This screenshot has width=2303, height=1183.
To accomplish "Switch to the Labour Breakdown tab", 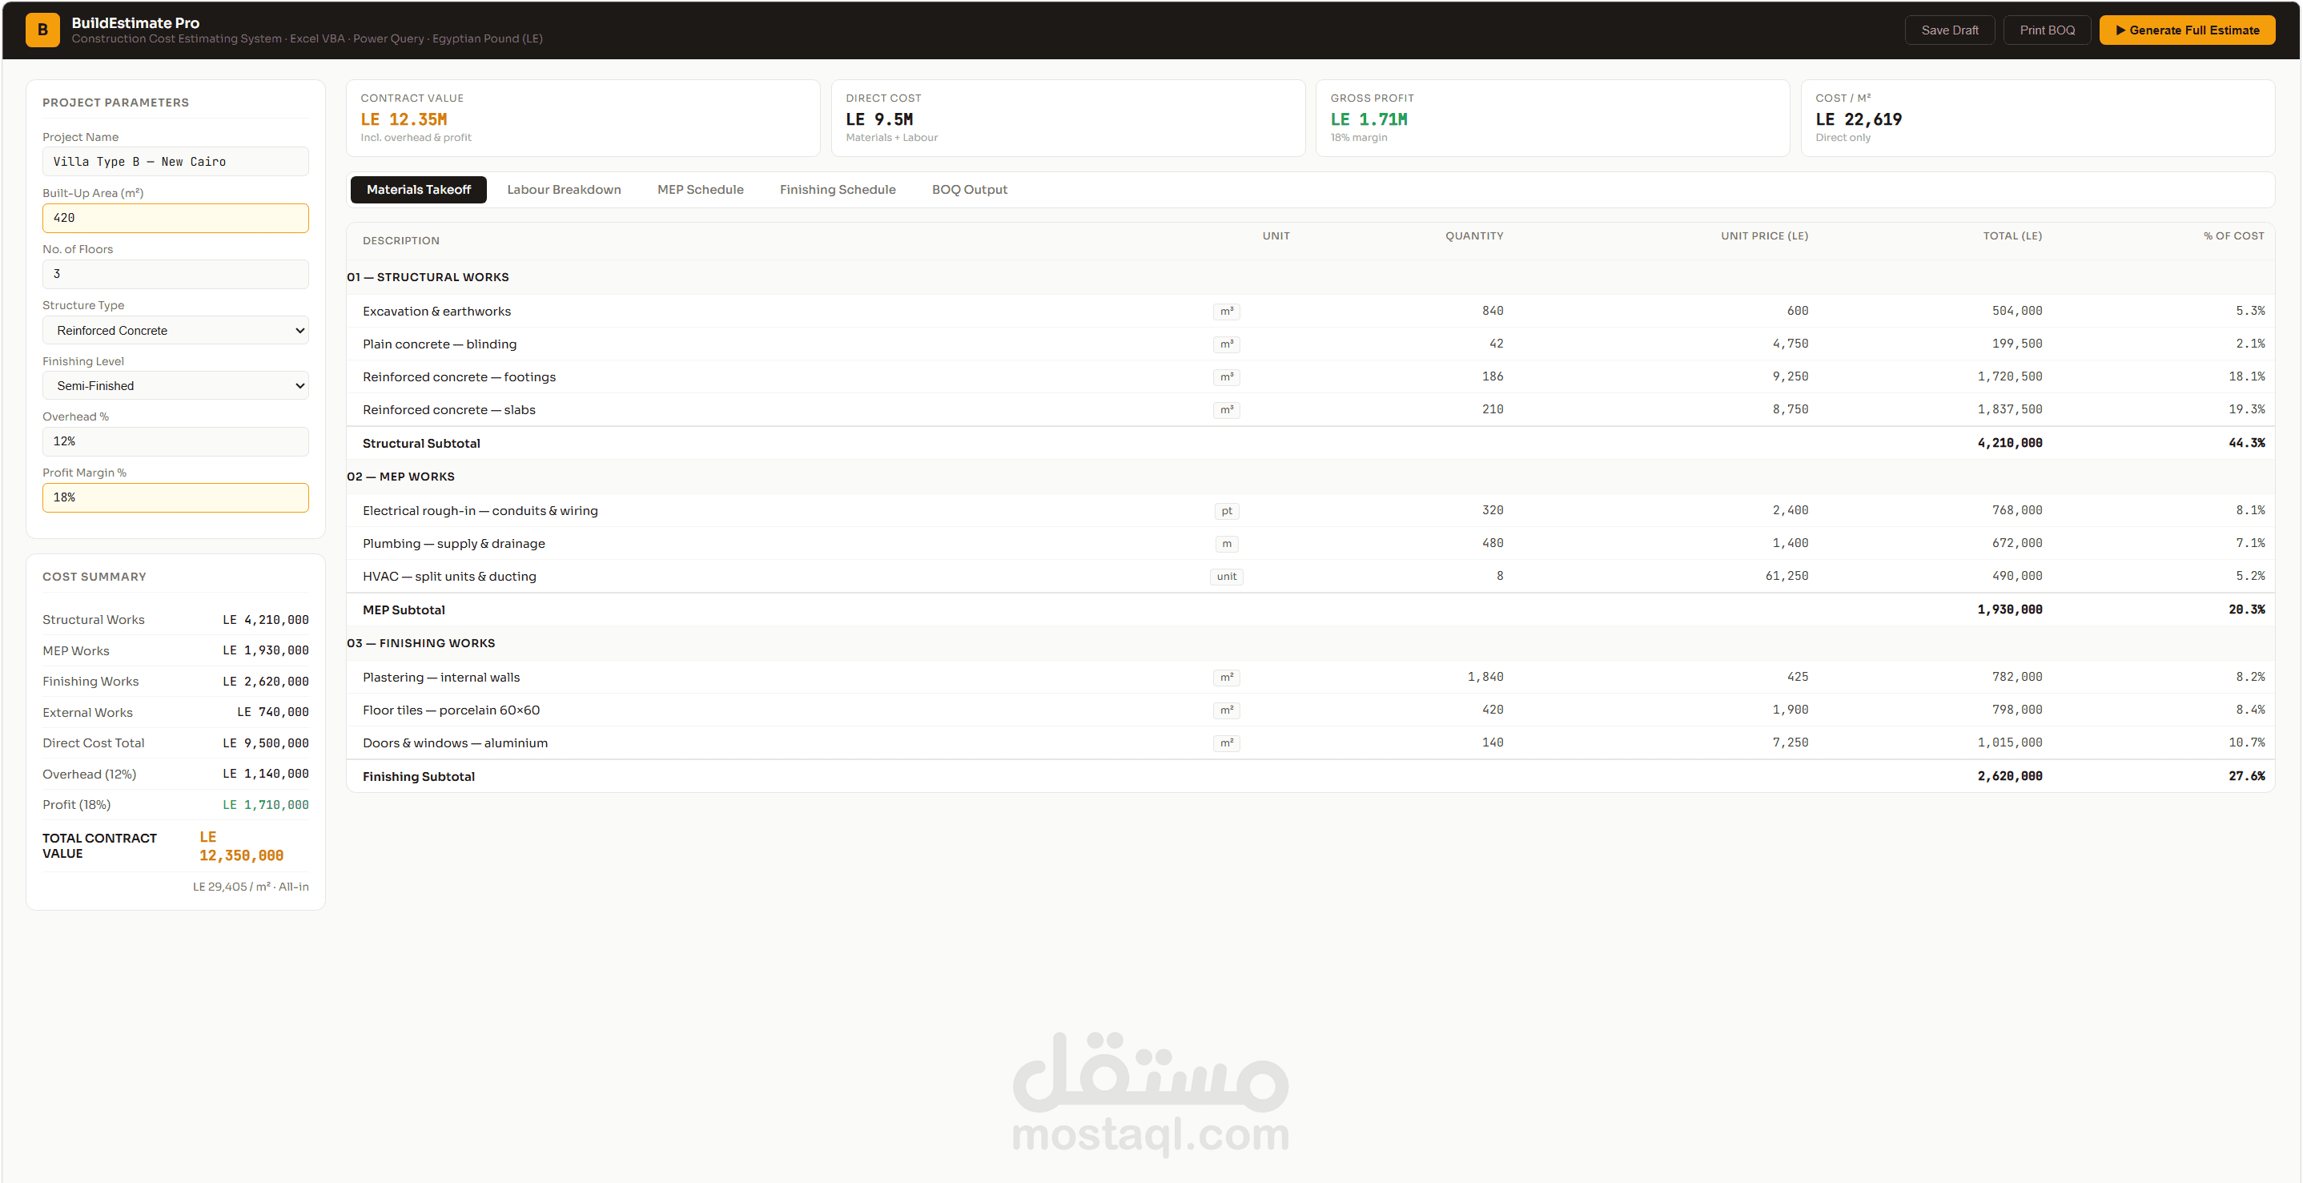I will [x=563, y=190].
